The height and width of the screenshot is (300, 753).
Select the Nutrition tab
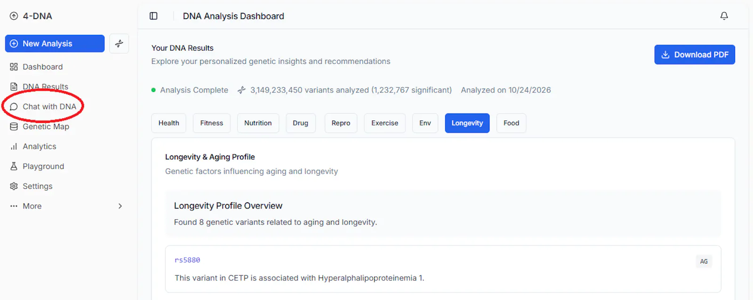(x=258, y=123)
